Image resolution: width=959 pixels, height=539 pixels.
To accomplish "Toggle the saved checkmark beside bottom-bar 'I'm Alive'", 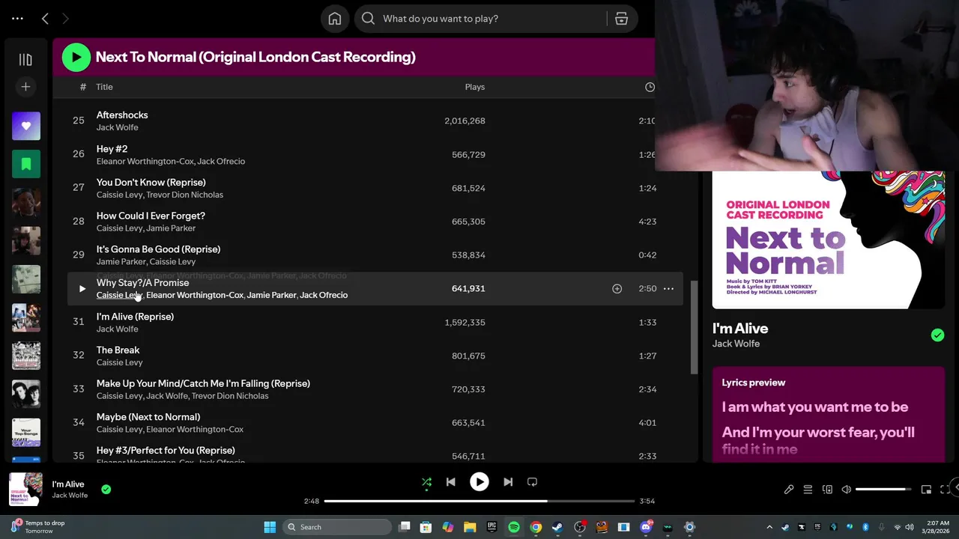I will pyautogui.click(x=106, y=490).
